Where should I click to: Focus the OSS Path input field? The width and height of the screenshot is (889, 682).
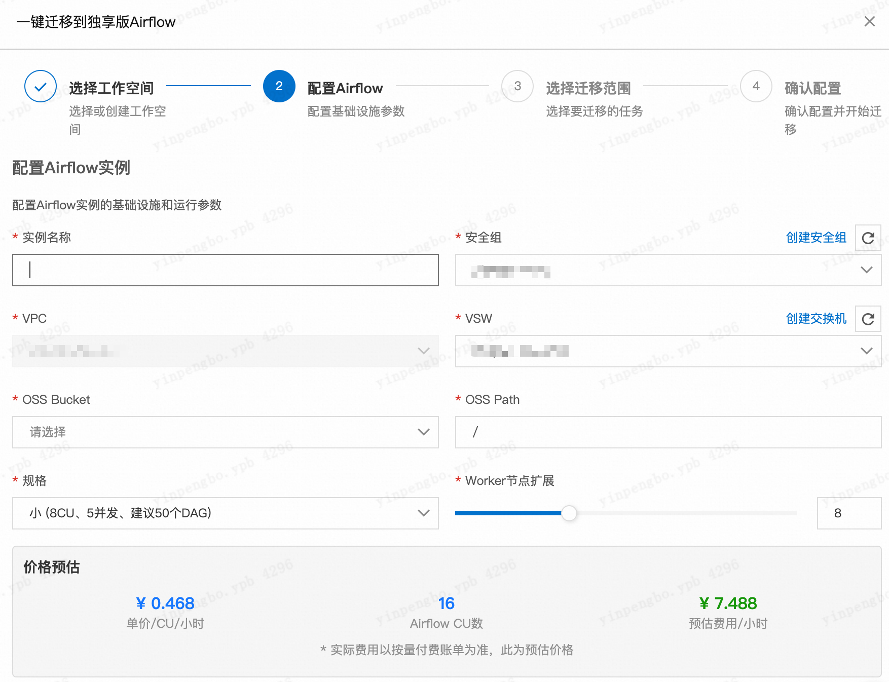pos(668,432)
